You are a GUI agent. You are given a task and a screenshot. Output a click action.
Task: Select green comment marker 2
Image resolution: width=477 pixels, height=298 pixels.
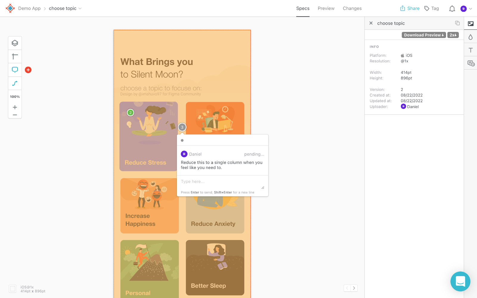[131, 113]
